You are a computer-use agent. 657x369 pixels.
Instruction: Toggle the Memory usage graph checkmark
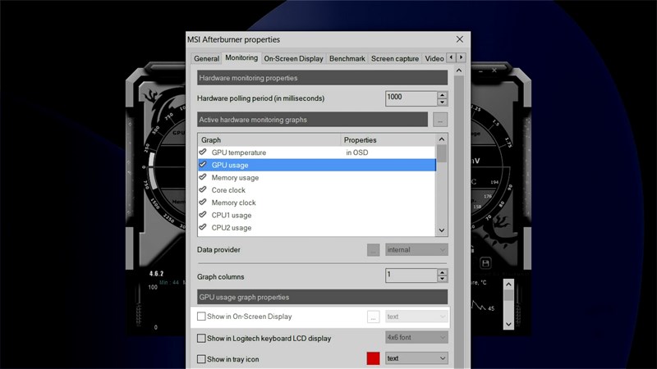point(203,177)
